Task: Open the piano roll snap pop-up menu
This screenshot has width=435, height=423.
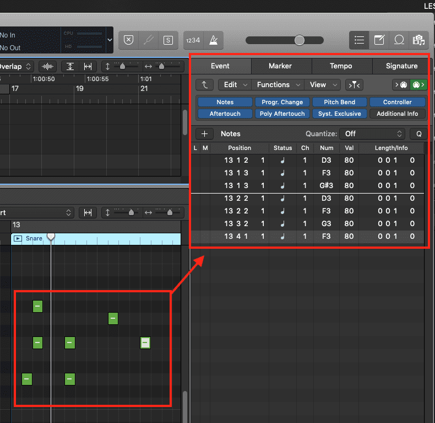Action: (x=36, y=213)
